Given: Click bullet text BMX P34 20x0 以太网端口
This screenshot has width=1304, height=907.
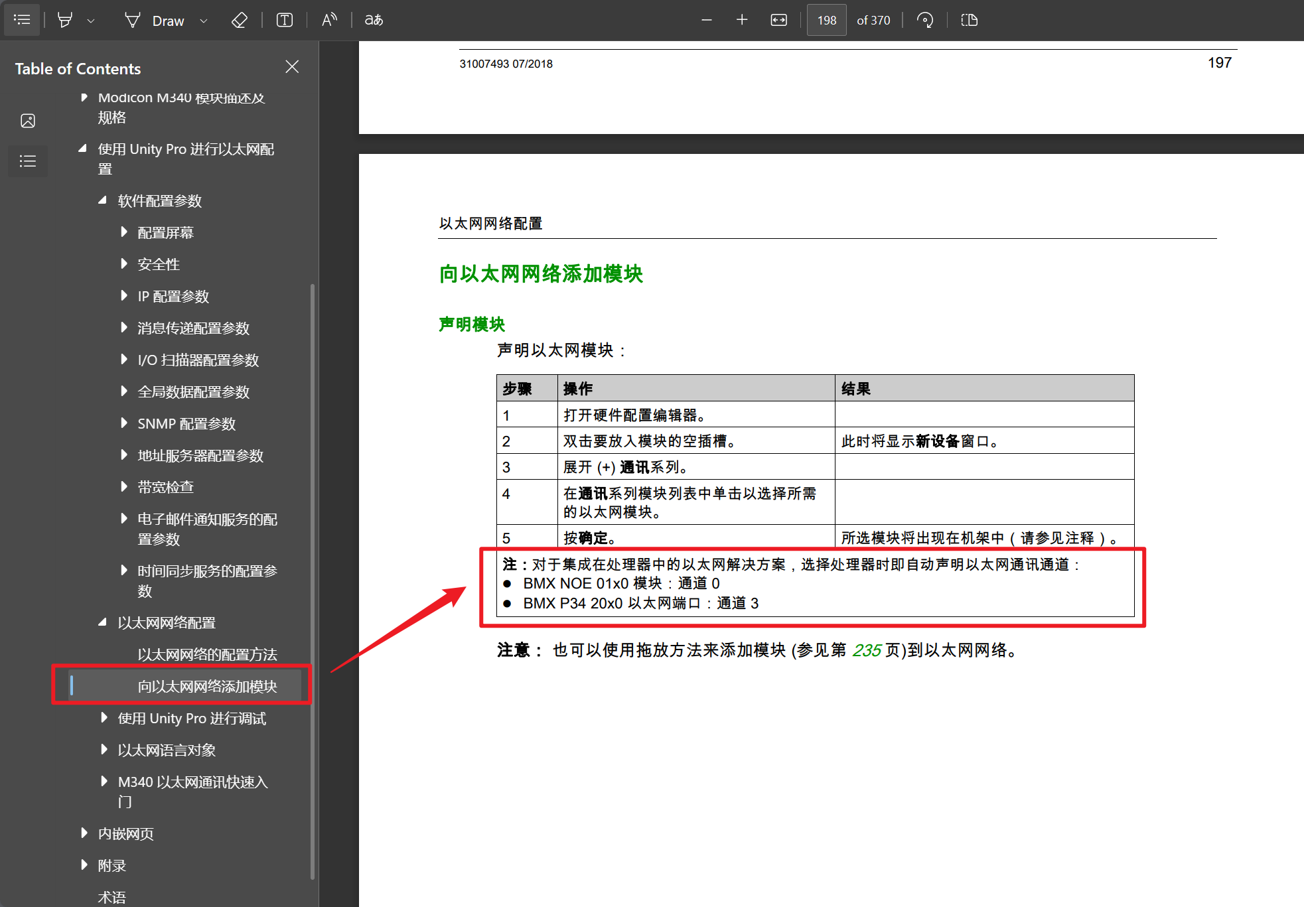Looking at the screenshot, I should pyautogui.click(x=640, y=603).
